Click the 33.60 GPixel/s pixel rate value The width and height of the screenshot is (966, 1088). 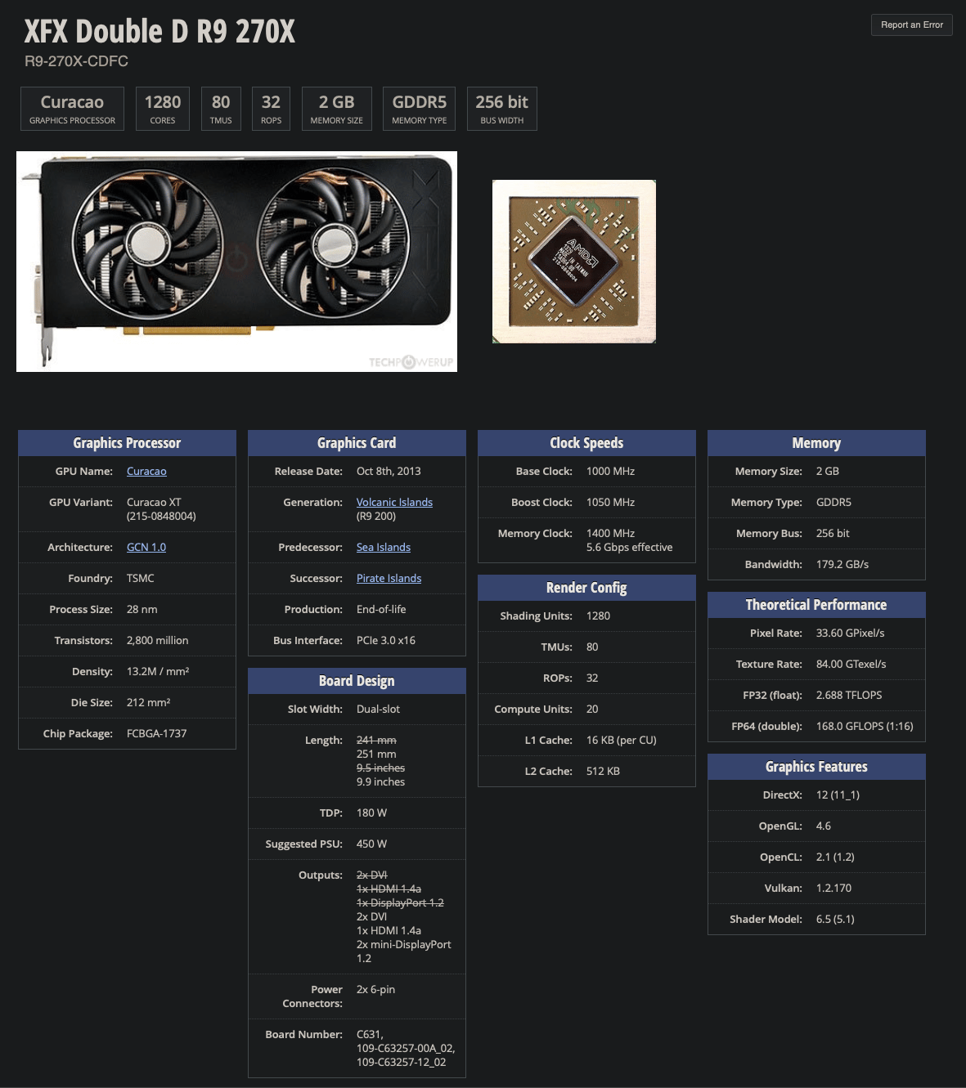[850, 634]
